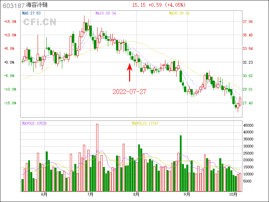The image size is (269, 202).
Task: Select the stock name 海容冷链
Action: 37,5
